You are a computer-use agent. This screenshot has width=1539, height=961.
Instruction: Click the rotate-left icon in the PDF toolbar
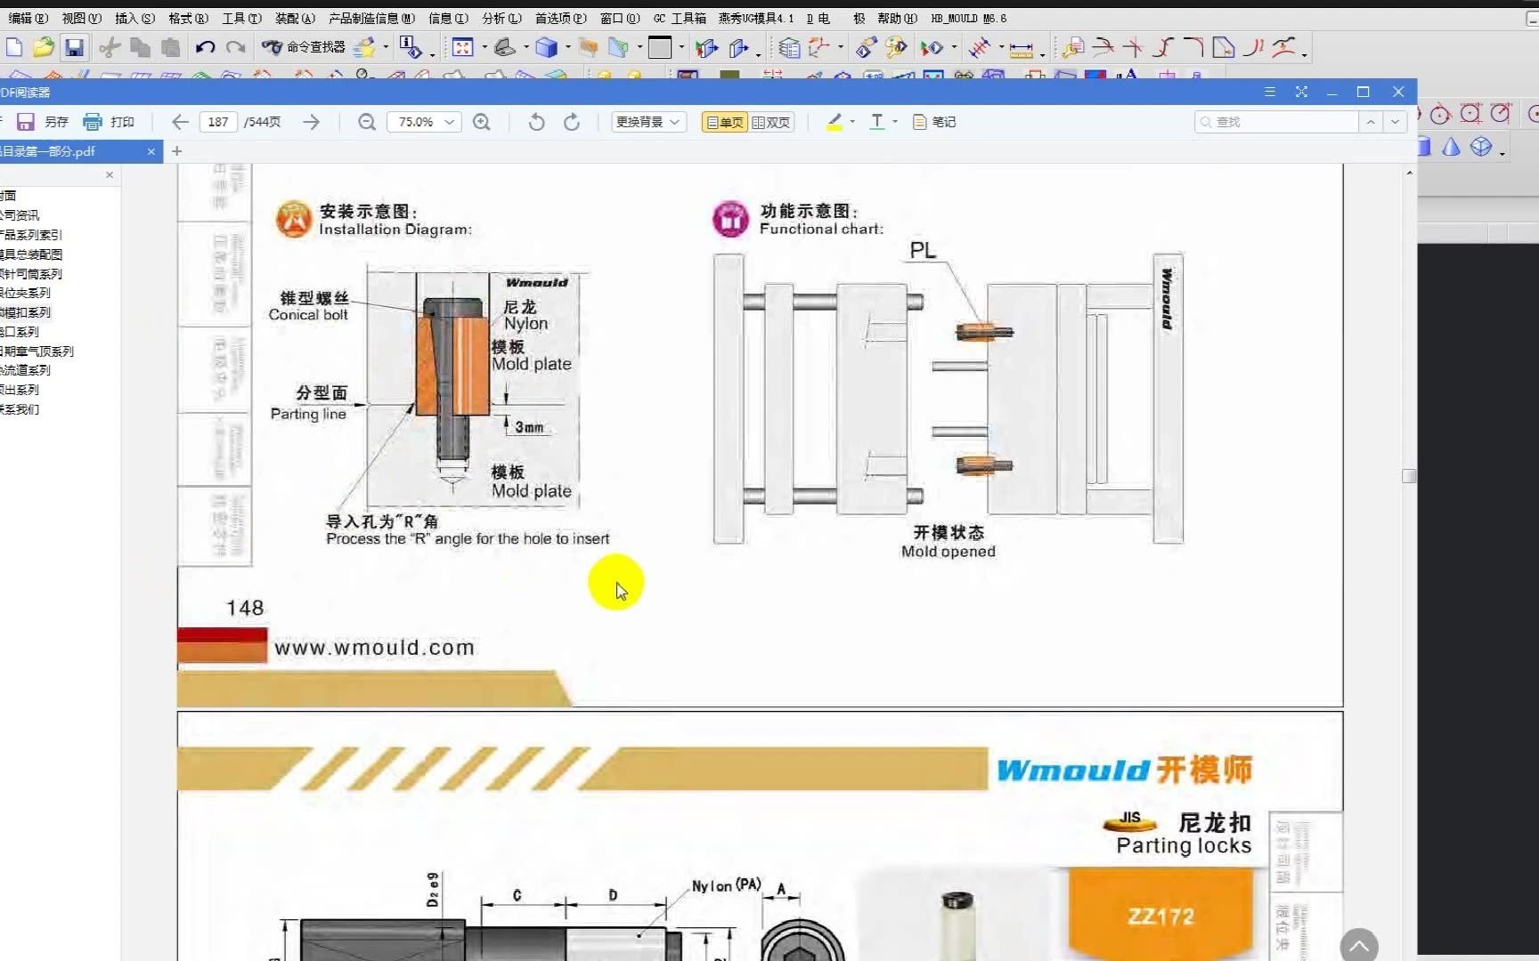tap(535, 122)
